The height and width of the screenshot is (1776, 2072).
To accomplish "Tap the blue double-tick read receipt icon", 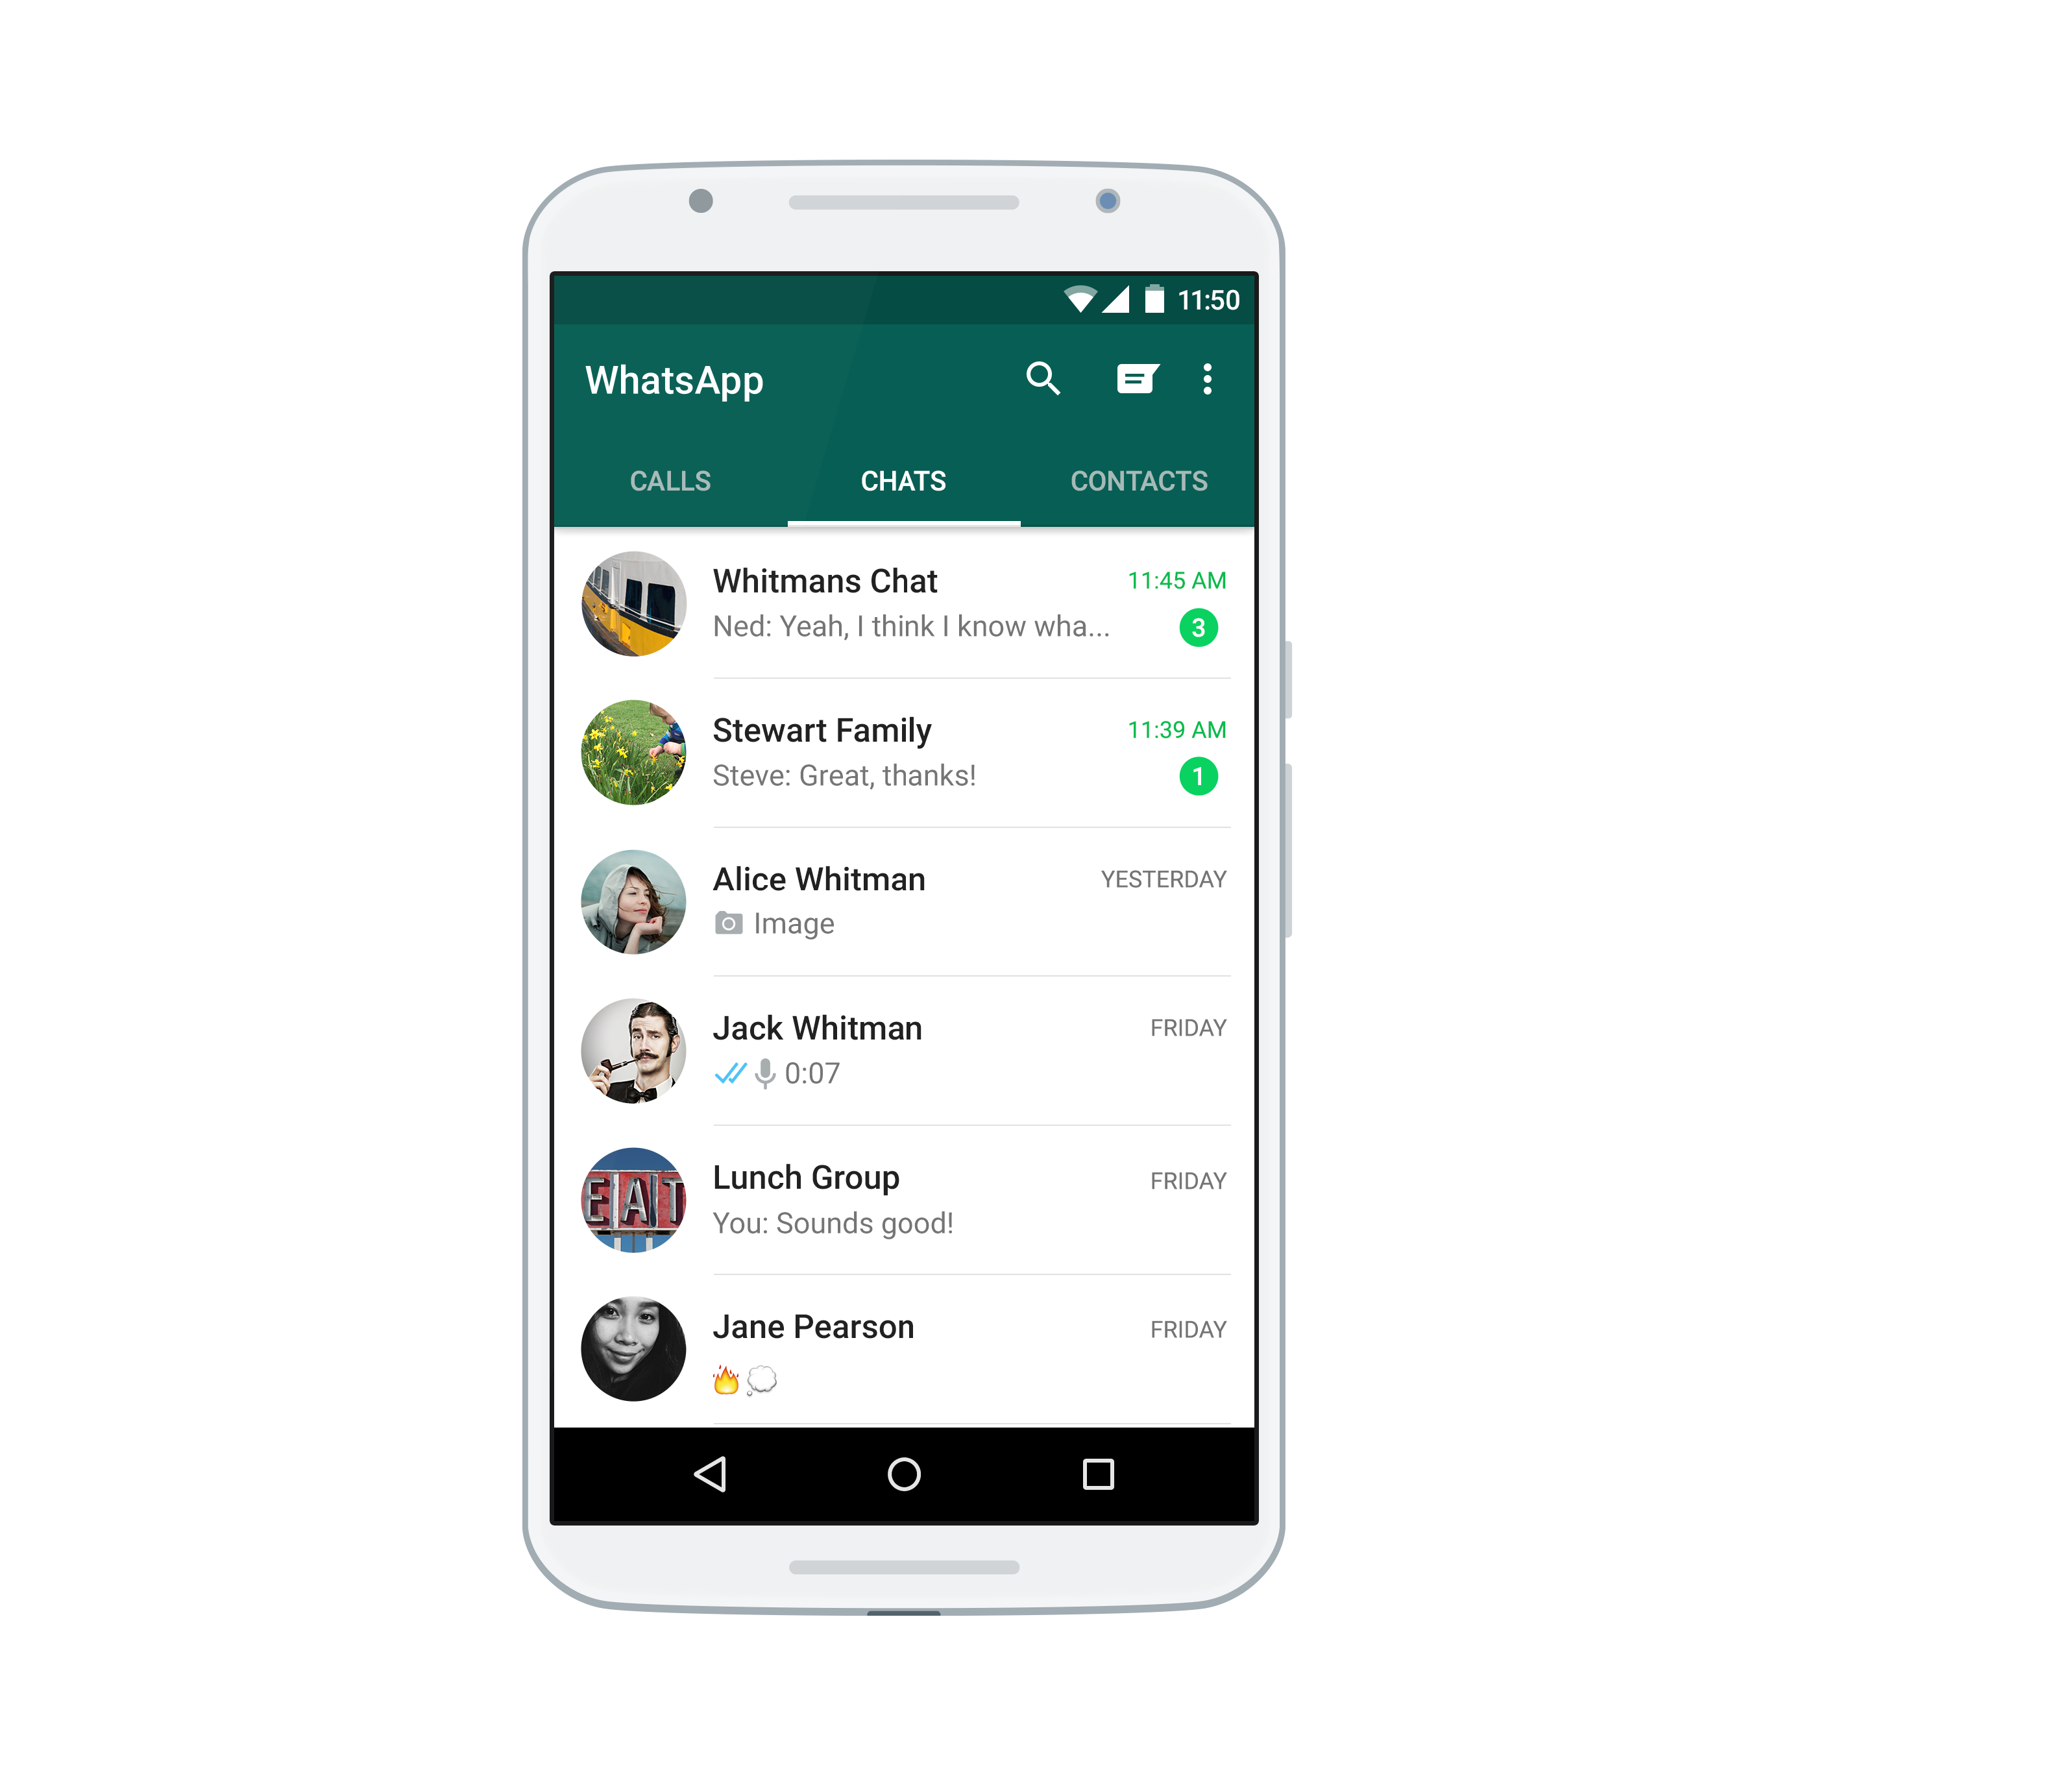I will [733, 1071].
